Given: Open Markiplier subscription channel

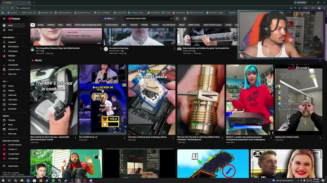Looking at the screenshot, I should 13,56.
